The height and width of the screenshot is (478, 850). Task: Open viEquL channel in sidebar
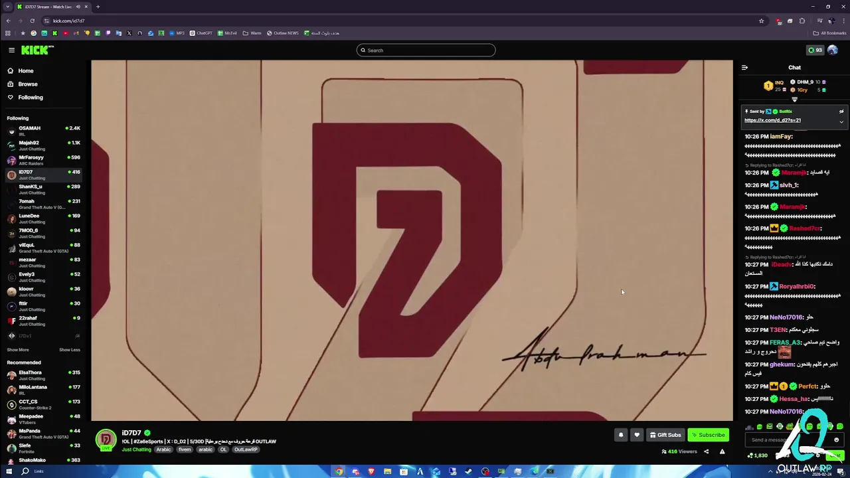[43, 248]
